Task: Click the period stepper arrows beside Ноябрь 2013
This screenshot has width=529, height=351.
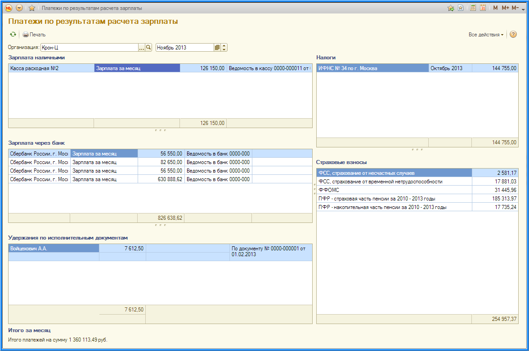Action: pyautogui.click(x=224, y=47)
